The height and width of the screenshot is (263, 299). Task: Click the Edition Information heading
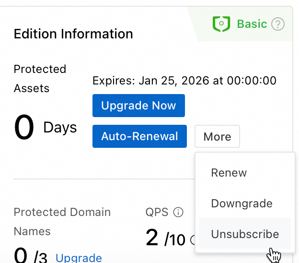73,34
